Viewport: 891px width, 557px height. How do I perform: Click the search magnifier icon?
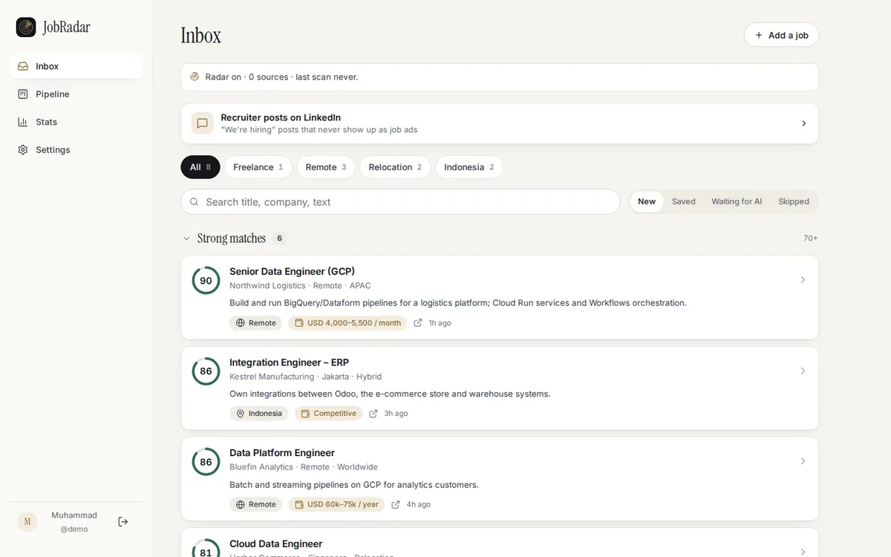click(x=195, y=202)
